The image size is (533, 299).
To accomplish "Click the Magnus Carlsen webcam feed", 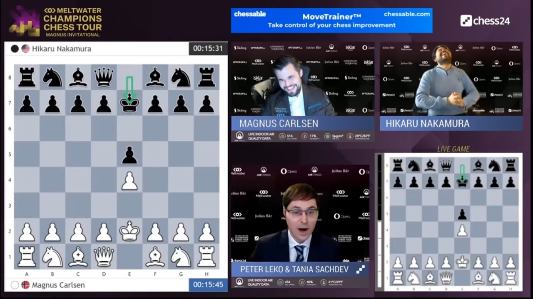I will [303, 79].
